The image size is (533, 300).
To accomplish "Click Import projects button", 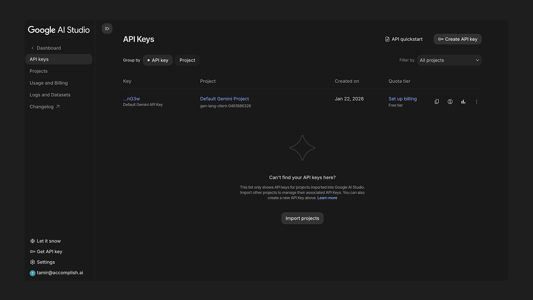I will tap(302, 218).
